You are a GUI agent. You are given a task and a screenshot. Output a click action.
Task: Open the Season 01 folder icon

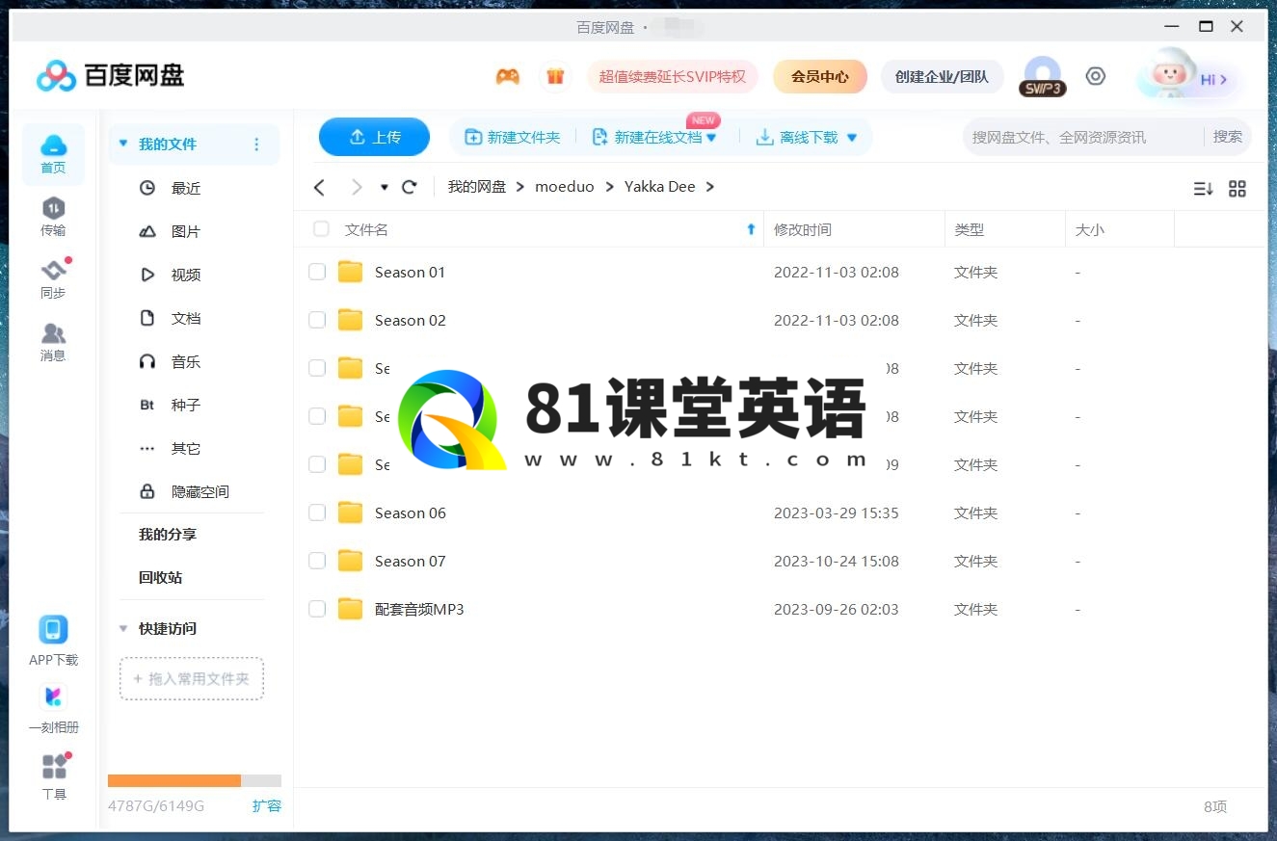(x=350, y=272)
